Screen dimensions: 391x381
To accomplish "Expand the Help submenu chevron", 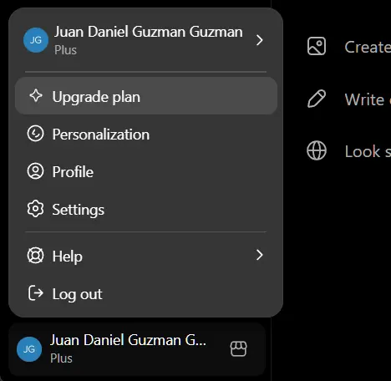I will coord(260,255).
